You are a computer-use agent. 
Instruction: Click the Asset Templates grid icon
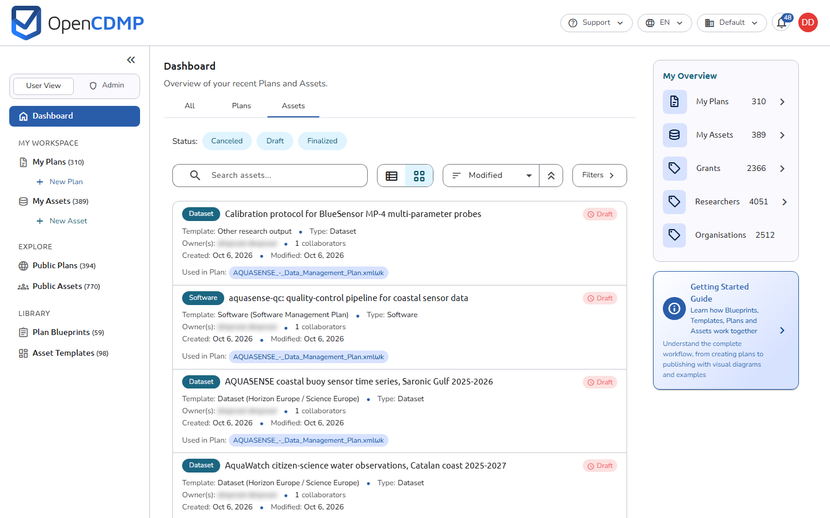(x=23, y=353)
